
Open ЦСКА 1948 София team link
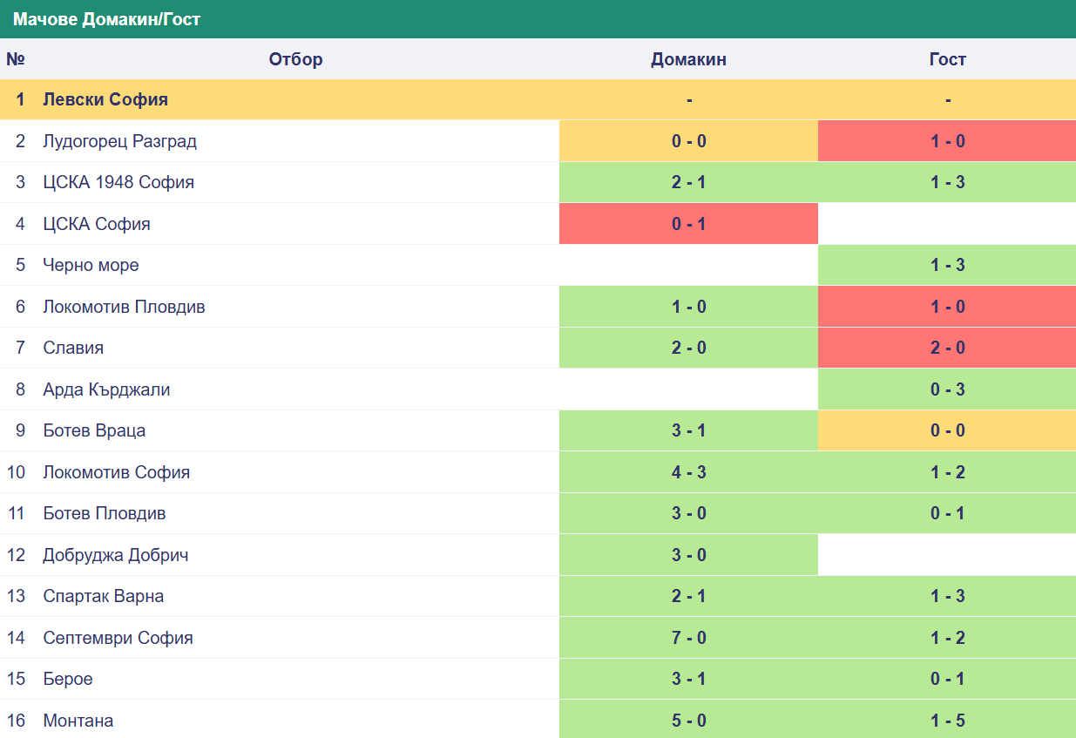118,182
